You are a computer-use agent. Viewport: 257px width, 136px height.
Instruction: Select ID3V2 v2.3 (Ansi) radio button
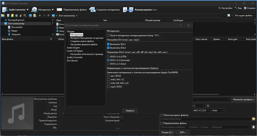pyautogui.click(x=108, y=64)
